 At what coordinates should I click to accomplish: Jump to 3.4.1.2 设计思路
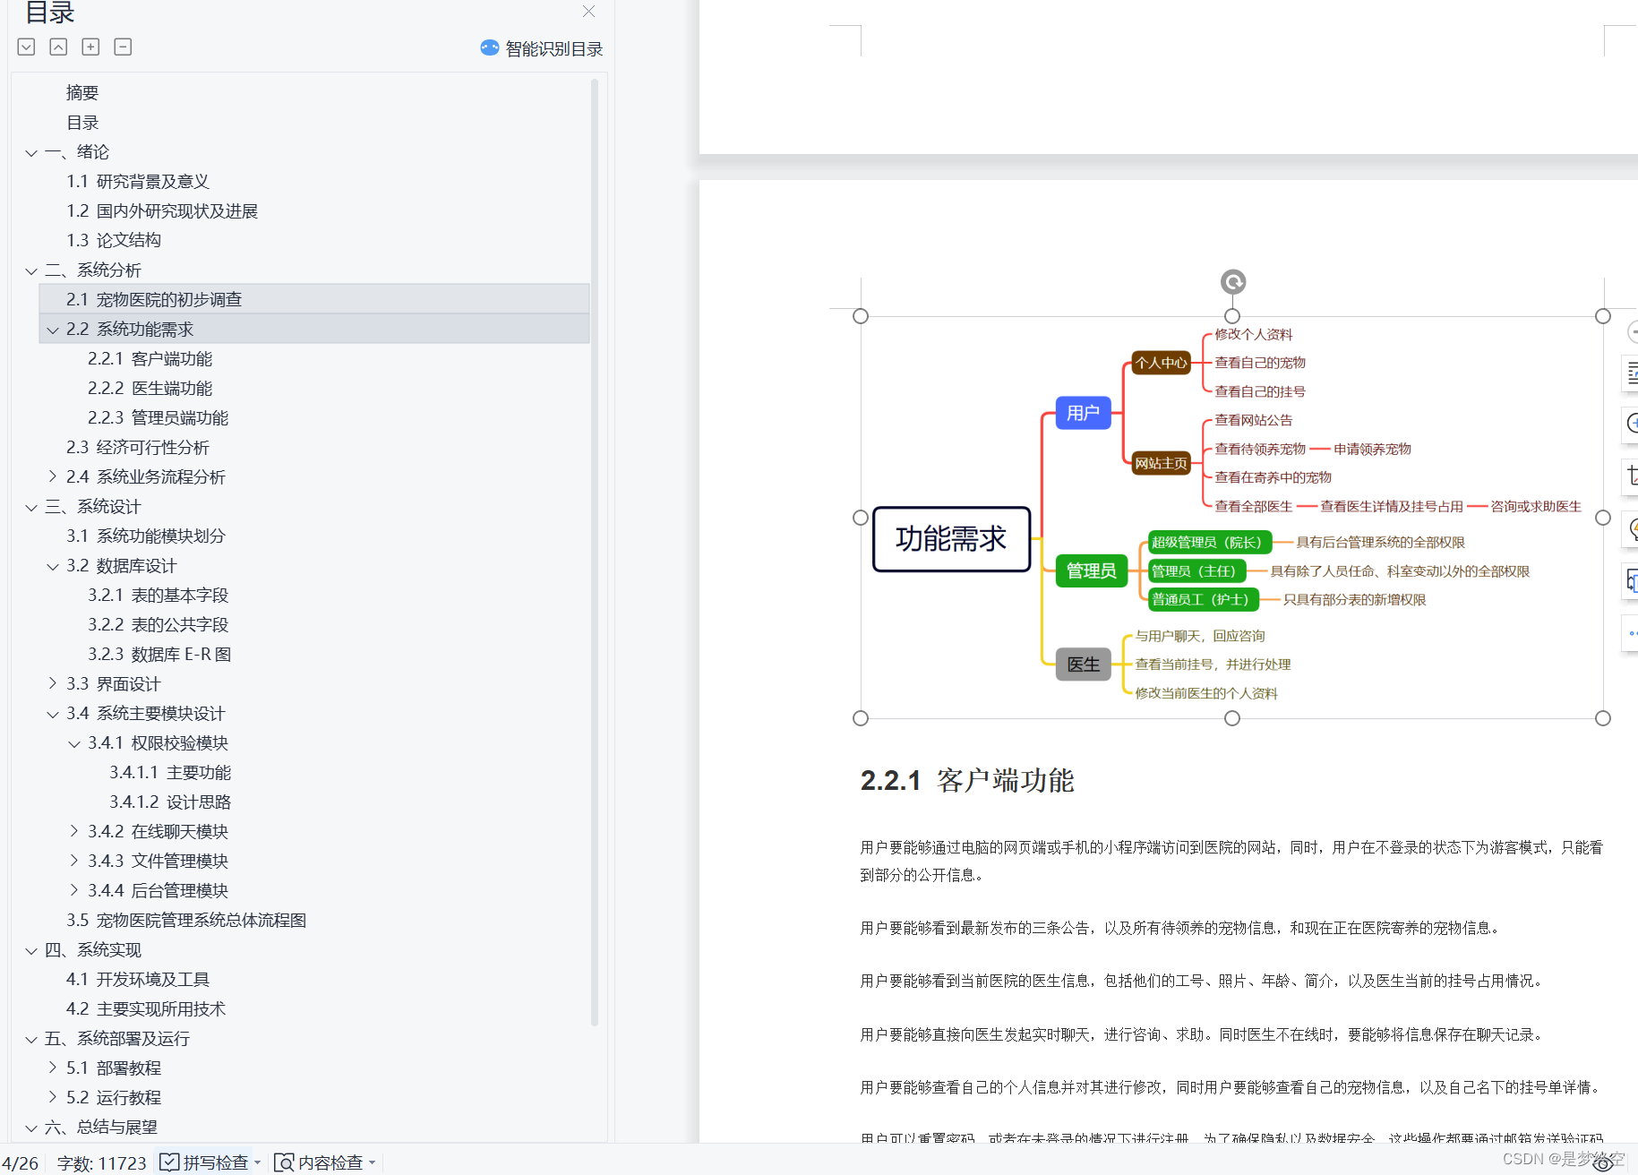[x=170, y=802]
